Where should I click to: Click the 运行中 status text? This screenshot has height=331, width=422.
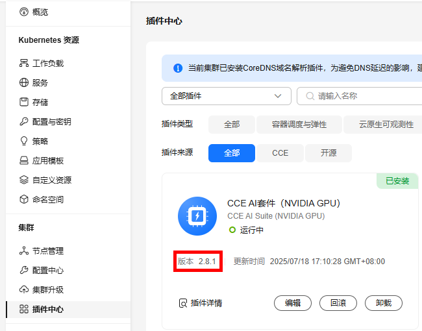(x=251, y=230)
